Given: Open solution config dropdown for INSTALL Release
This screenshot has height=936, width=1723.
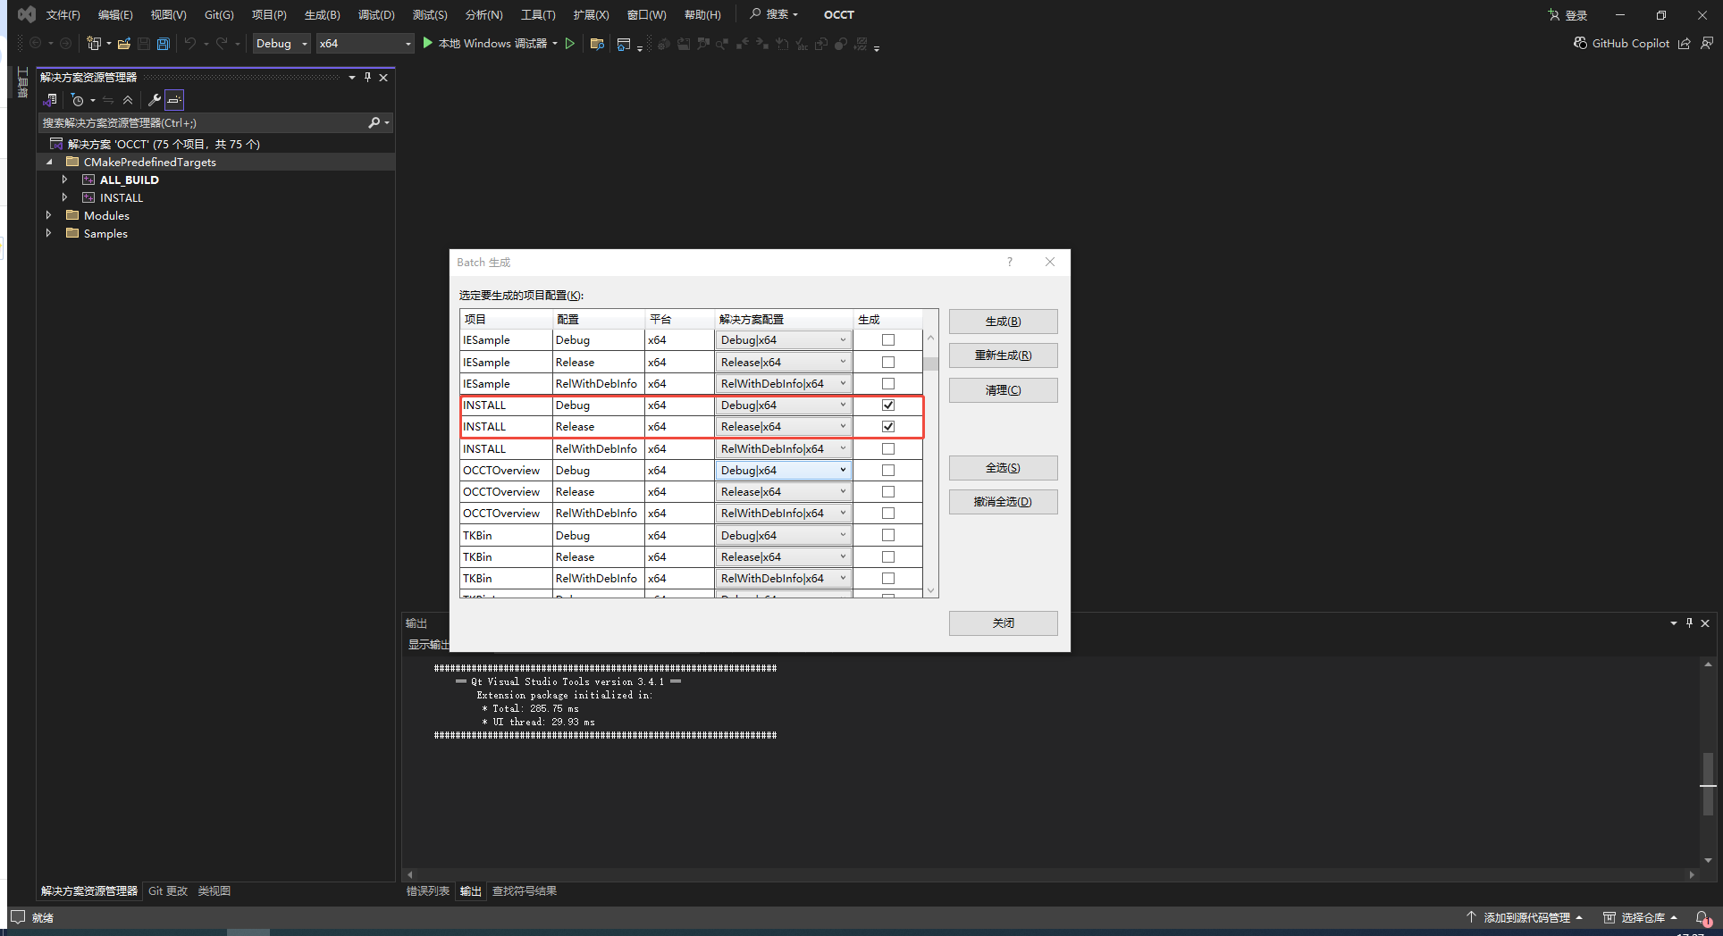Looking at the screenshot, I should 783,427.
